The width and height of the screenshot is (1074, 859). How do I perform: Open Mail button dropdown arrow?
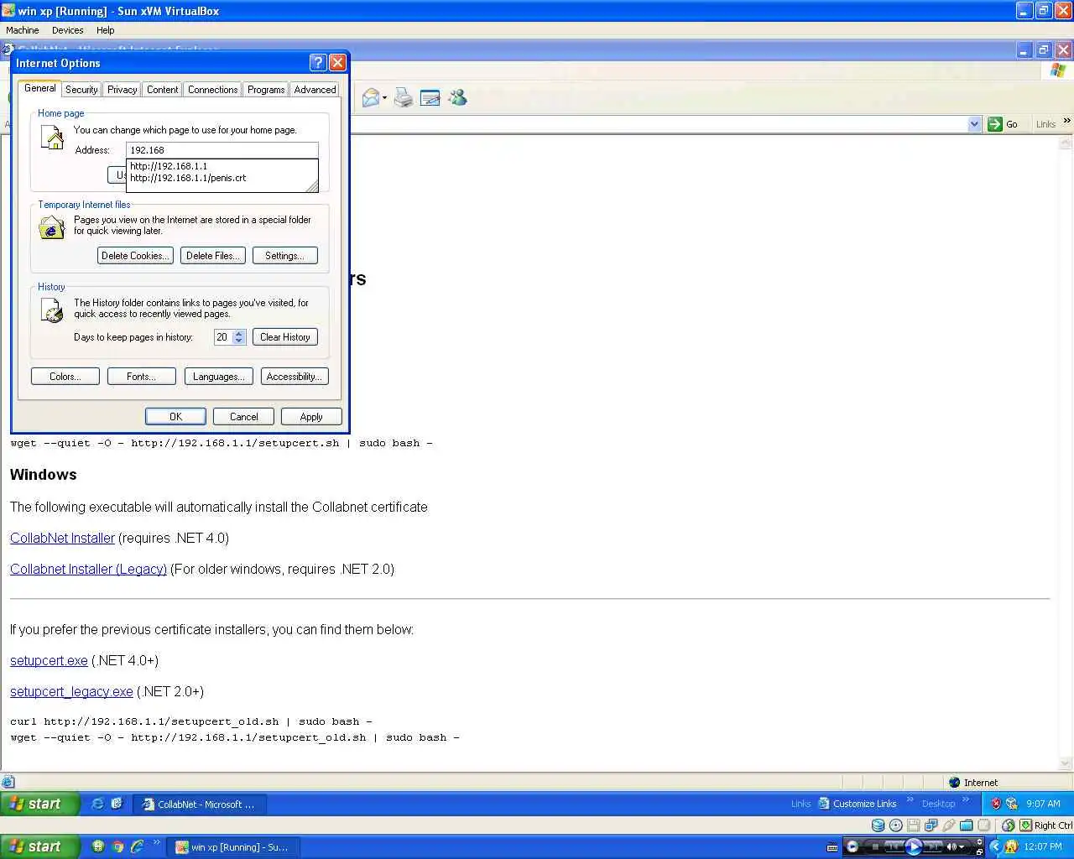[x=384, y=98]
